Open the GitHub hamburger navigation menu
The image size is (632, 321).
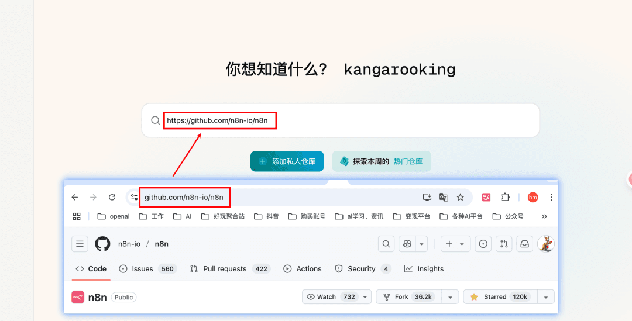[80, 244]
